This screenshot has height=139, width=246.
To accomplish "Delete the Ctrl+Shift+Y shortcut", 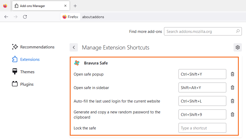I will coord(233,74).
